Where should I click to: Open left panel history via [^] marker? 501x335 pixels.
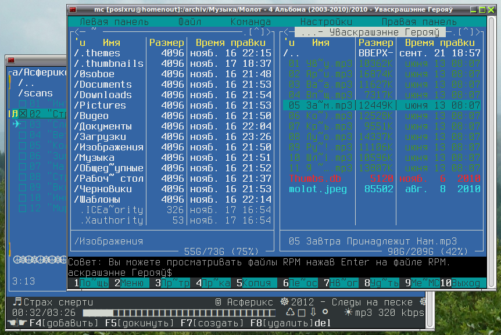[x=256, y=33]
